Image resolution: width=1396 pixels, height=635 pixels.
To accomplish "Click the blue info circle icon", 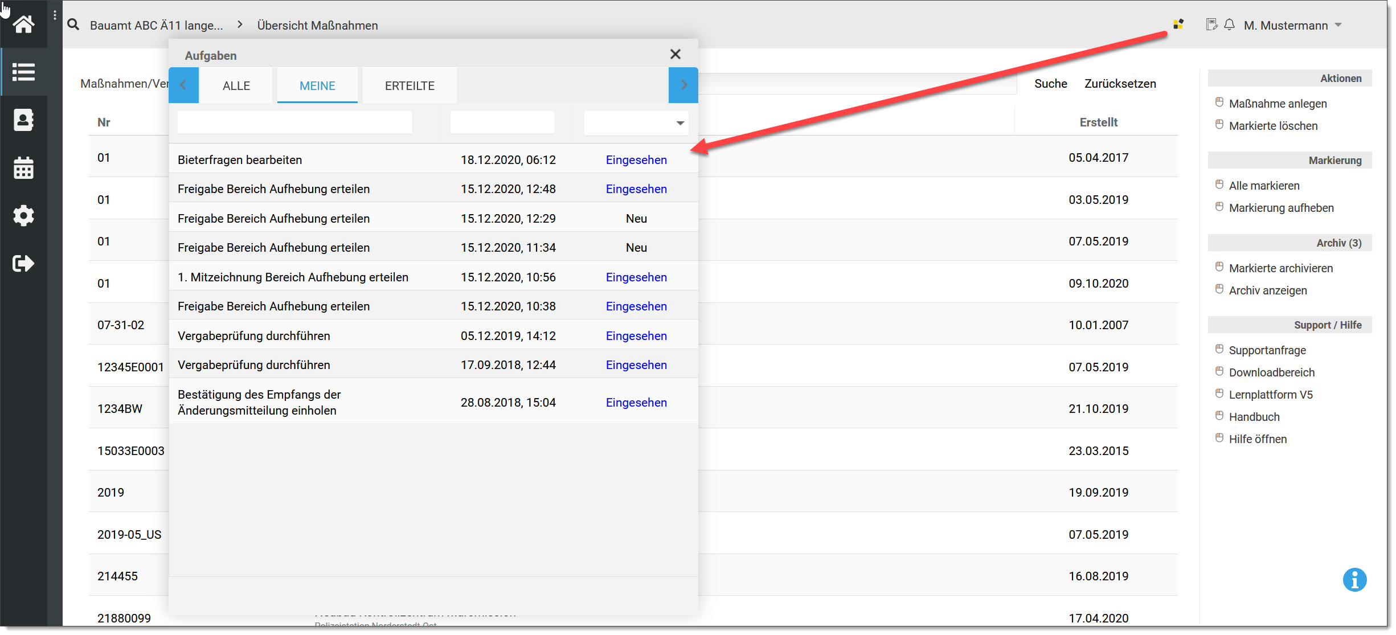I will pos(1354,580).
